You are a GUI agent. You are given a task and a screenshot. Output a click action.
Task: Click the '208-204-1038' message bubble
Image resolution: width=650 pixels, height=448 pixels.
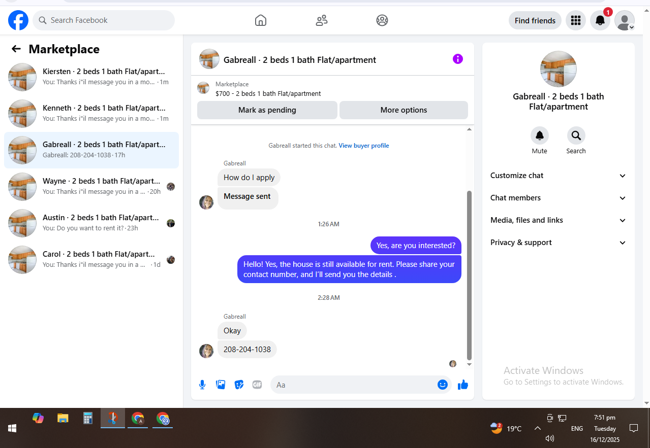(x=247, y=349)
